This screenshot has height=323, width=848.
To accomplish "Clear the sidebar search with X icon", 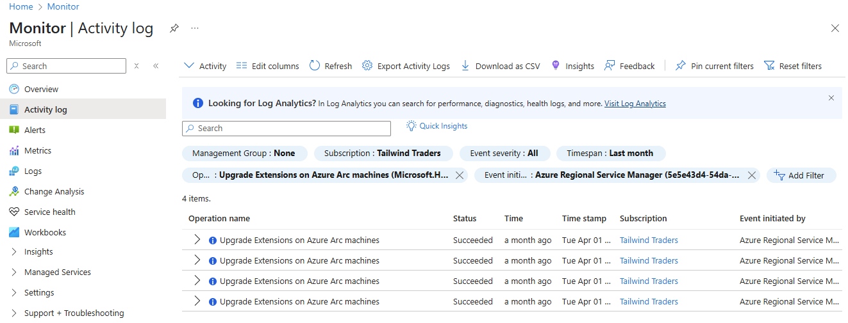I will pyautogui.click(x=137, y=66).
